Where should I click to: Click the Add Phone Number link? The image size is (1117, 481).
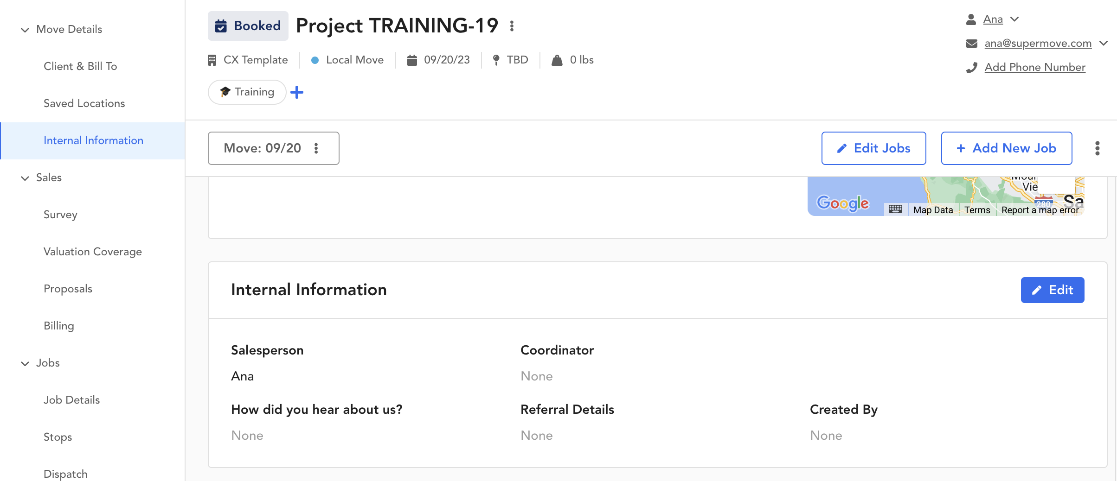point(1035,67)
